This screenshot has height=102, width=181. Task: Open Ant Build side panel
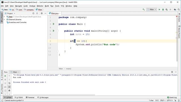point(179,17)
